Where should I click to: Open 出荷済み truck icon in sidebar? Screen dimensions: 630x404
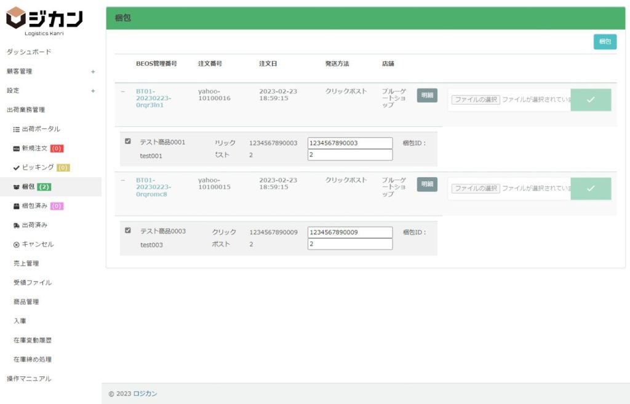tap(17, 225)
